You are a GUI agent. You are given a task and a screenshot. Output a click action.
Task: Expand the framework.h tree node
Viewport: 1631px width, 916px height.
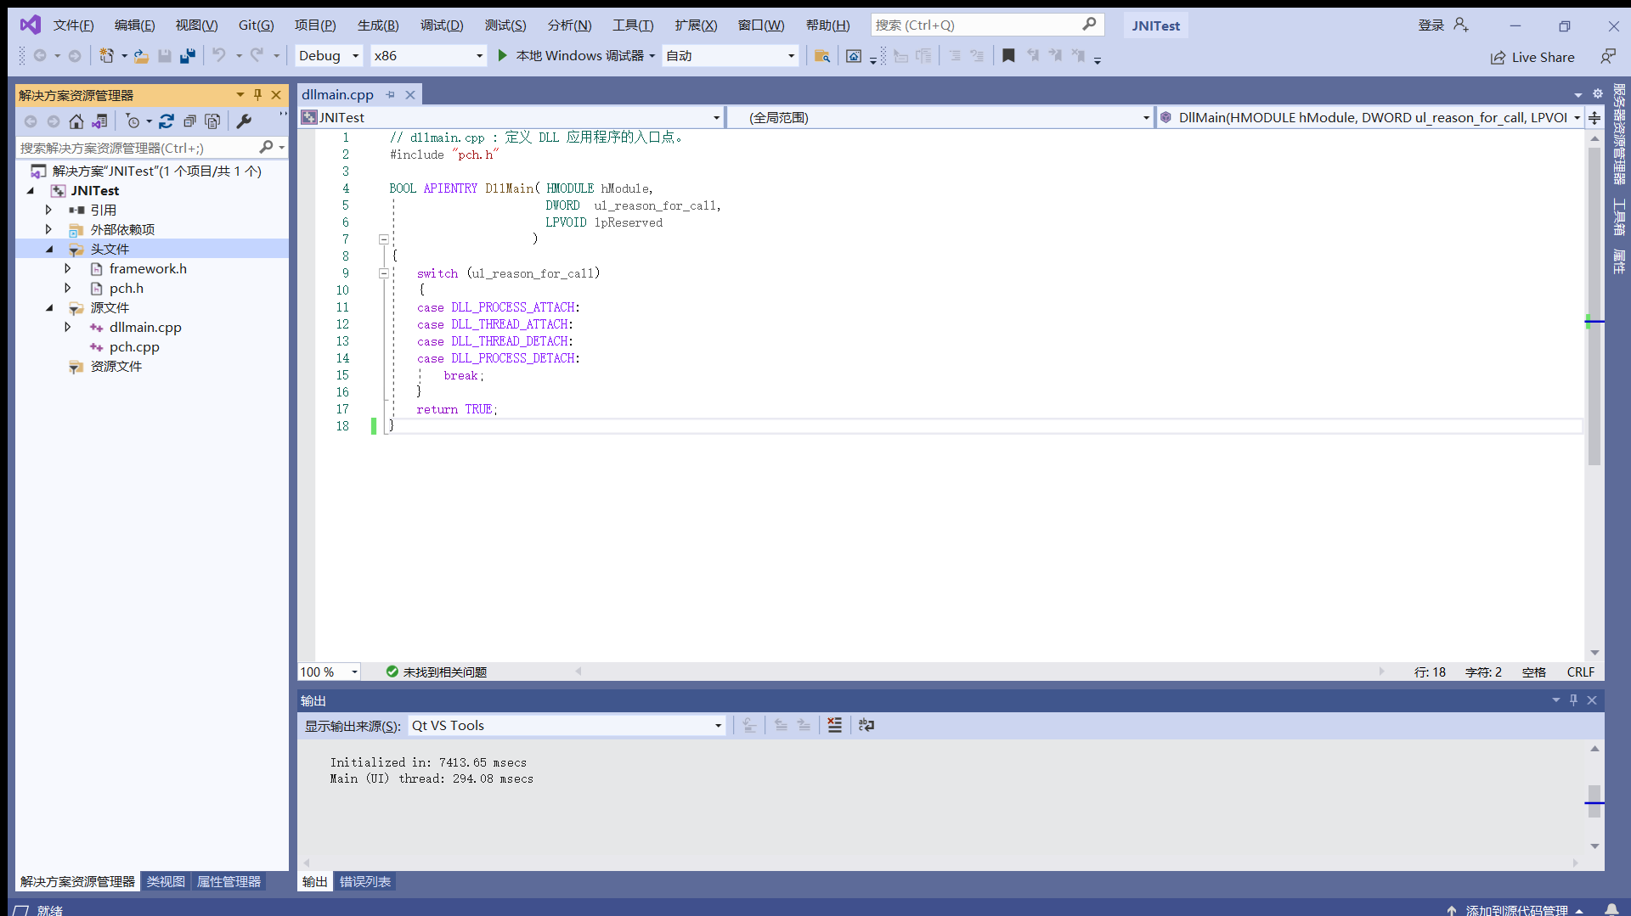68,268
